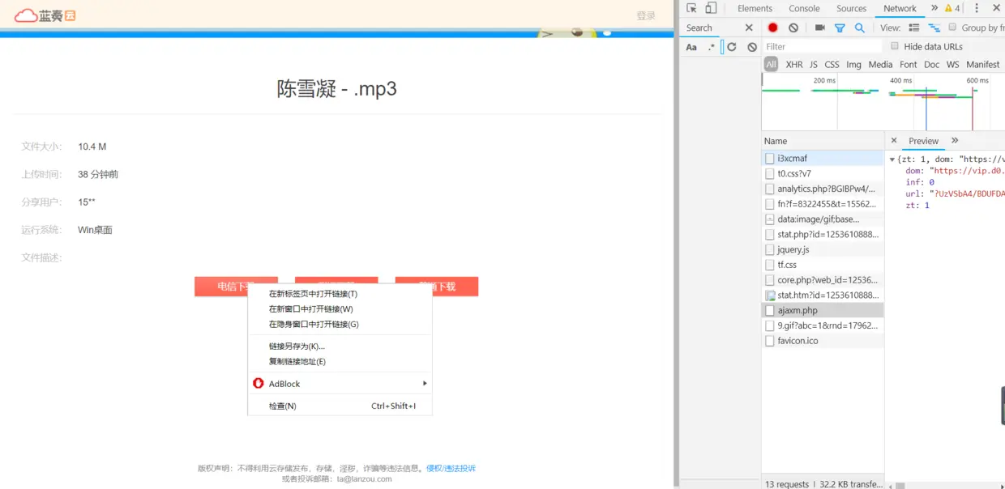Filter requests by XHR type
Viewport: 1005px width, 489px height.
click(x=794, y=64)
